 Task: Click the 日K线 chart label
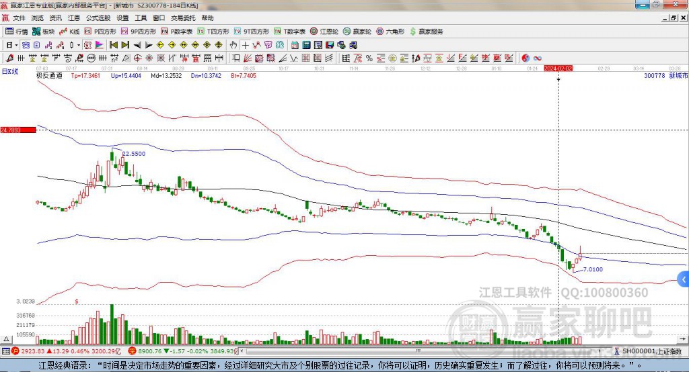pos(10,71)
